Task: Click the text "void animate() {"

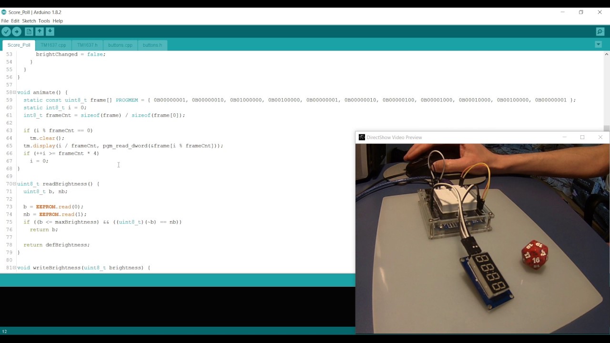Action: point(42,92)
